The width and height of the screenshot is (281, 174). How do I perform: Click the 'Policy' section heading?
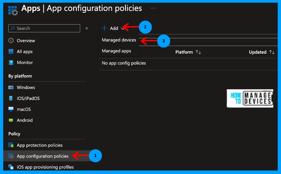[14, 134]
